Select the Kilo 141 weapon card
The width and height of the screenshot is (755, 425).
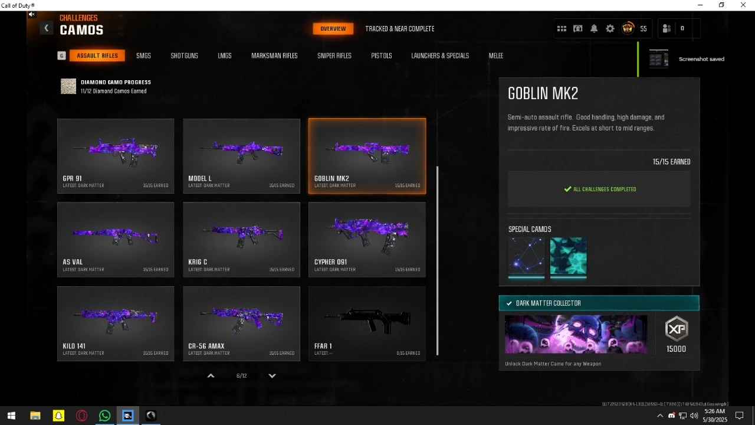coord(116,323)
